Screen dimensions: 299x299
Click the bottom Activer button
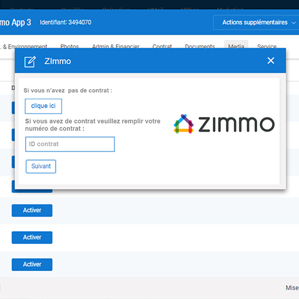pyautogui.click(x=32, y=264)
